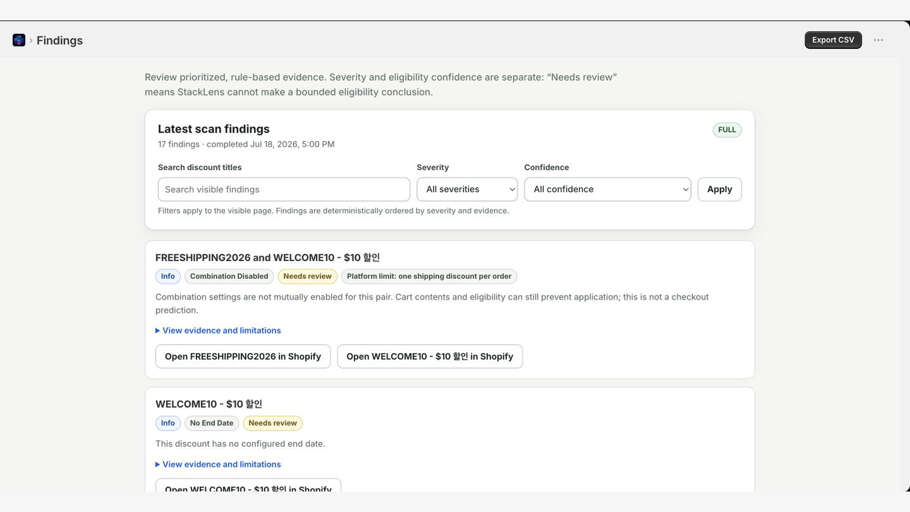Focus the Search visible findings field
Image resolution: width=910 pixels, height=512 pixels.
pyautogui.click(x=284, y=189)
